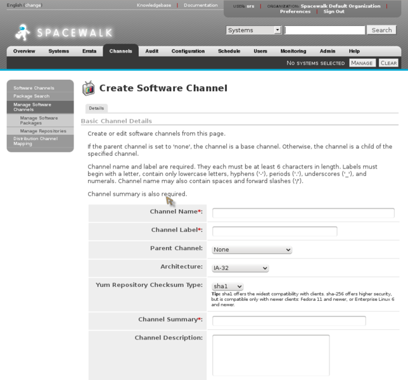The height and width of the screenshot is (380, 408).
Task: Open Distribution Channel Mapping sidebar item
Action: (35, 141)
